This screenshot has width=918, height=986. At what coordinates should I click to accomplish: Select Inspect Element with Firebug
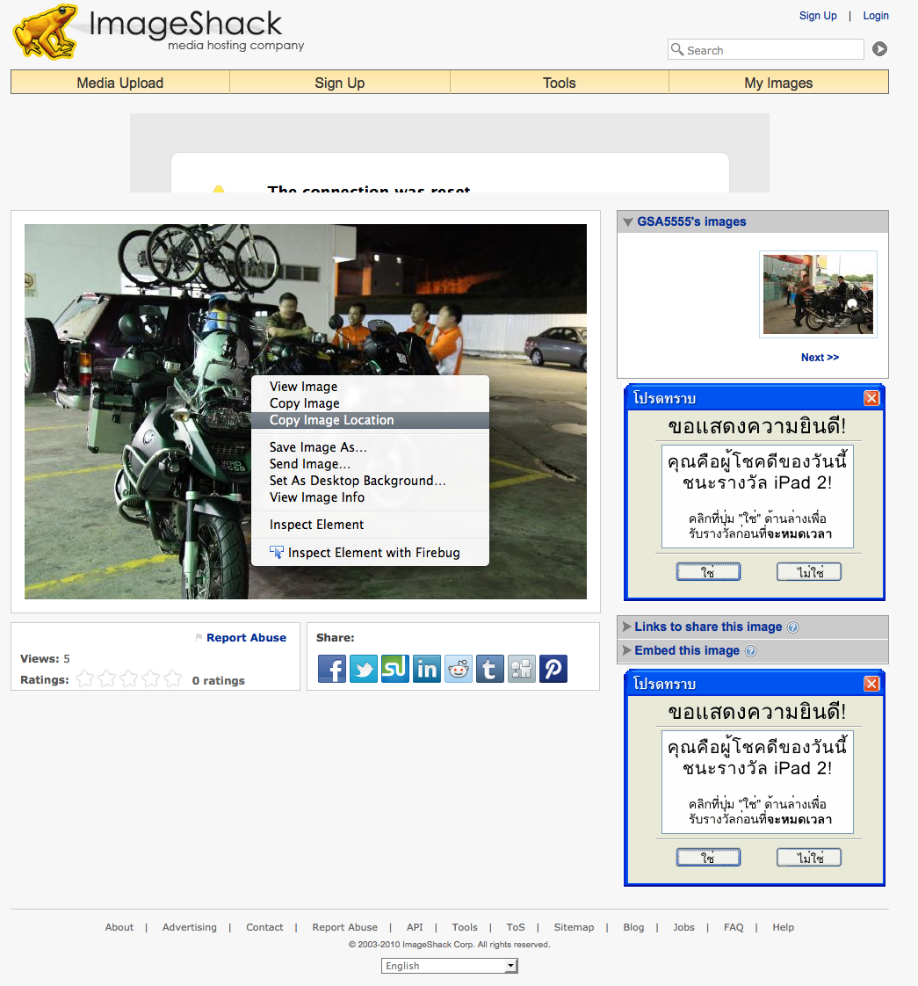(x=370, y=553)
